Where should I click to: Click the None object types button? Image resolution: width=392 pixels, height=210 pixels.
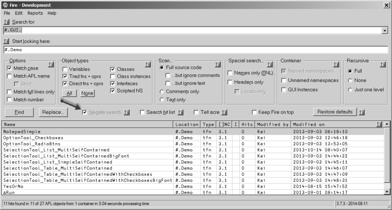click(x=87, y=93)
